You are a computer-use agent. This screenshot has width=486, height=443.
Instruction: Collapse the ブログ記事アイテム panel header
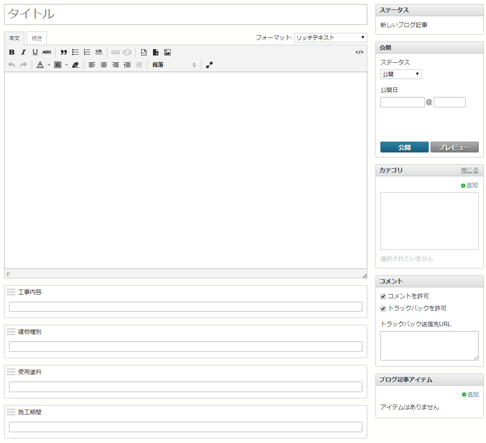[429, 379]
